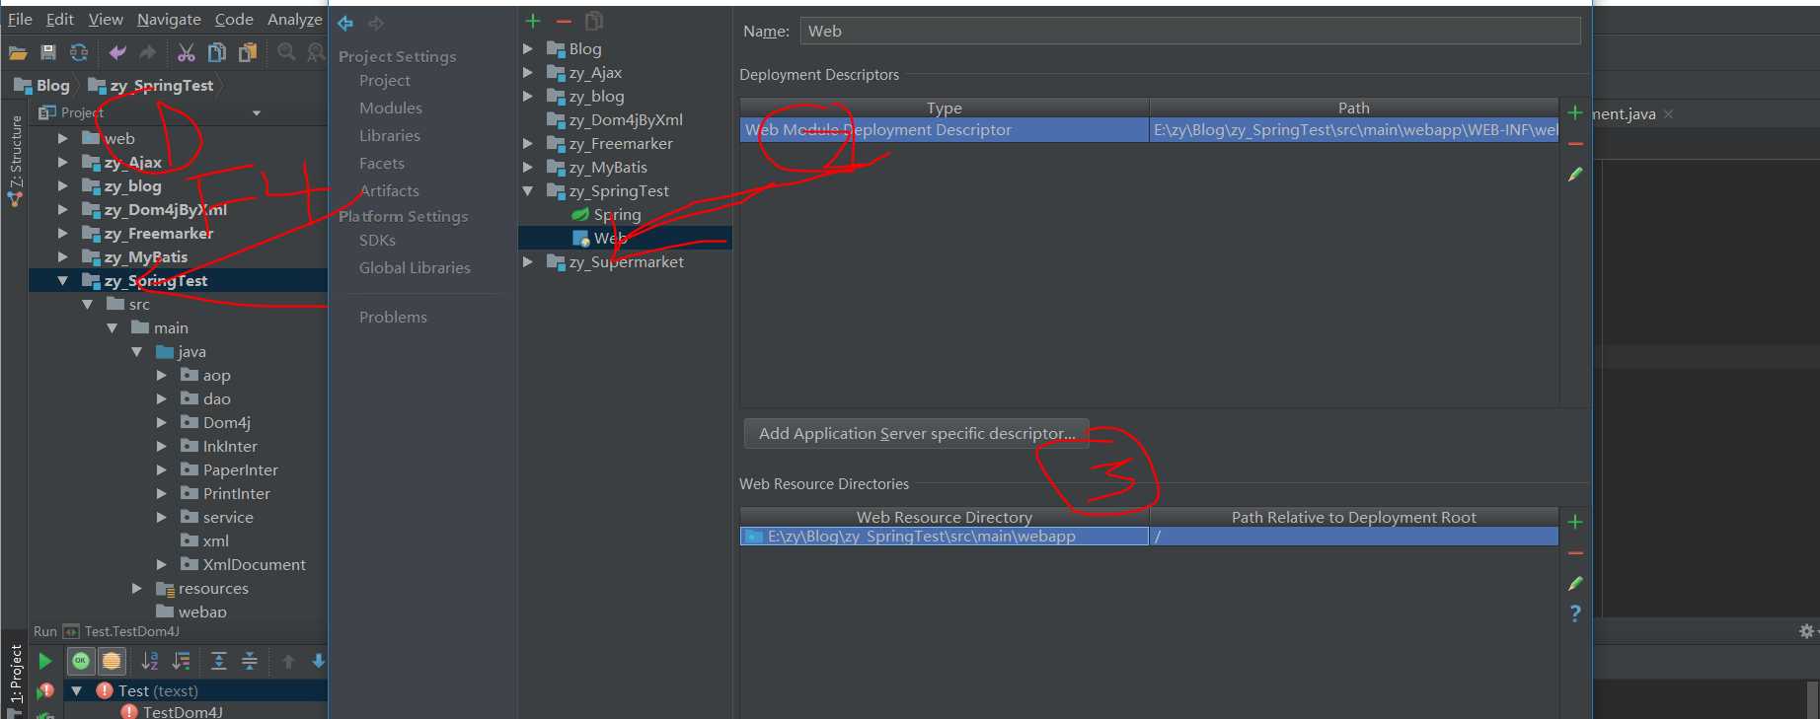The image size is (1820, 719).
Task: Click the forward arrow in Project Structure
Action: pyautogui.click(x=376, y=23)
